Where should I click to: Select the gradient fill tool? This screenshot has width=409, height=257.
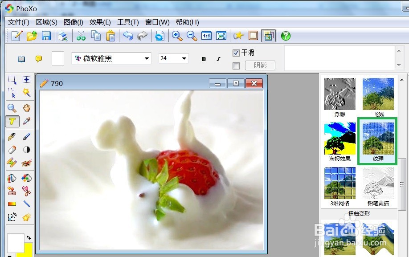tap(12, 204)
